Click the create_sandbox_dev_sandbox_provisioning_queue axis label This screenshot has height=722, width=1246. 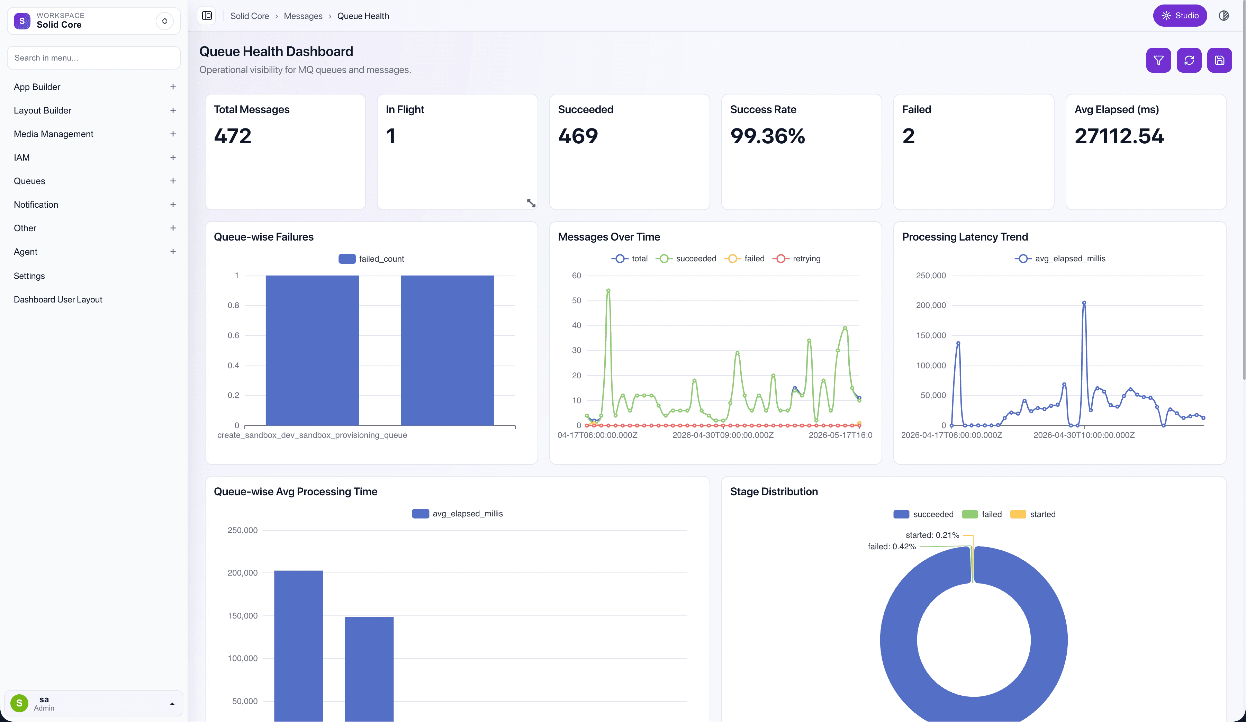[312, 435]
